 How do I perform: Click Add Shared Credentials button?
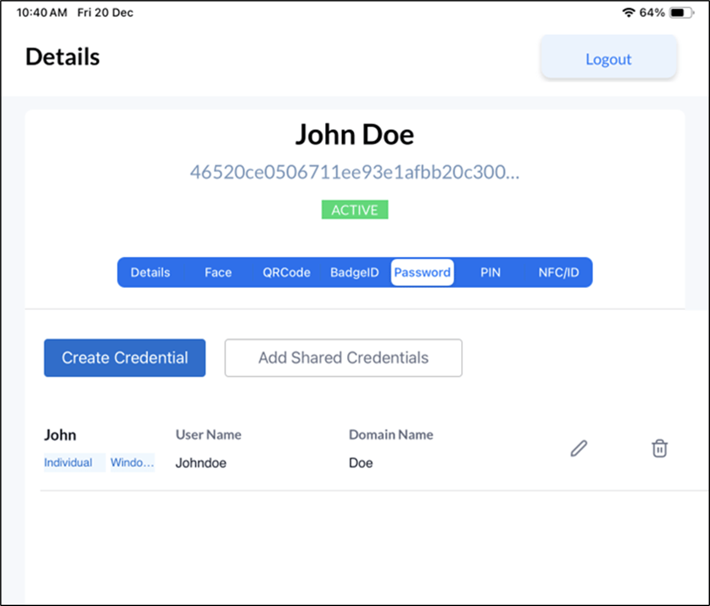[x=343, y=358]
